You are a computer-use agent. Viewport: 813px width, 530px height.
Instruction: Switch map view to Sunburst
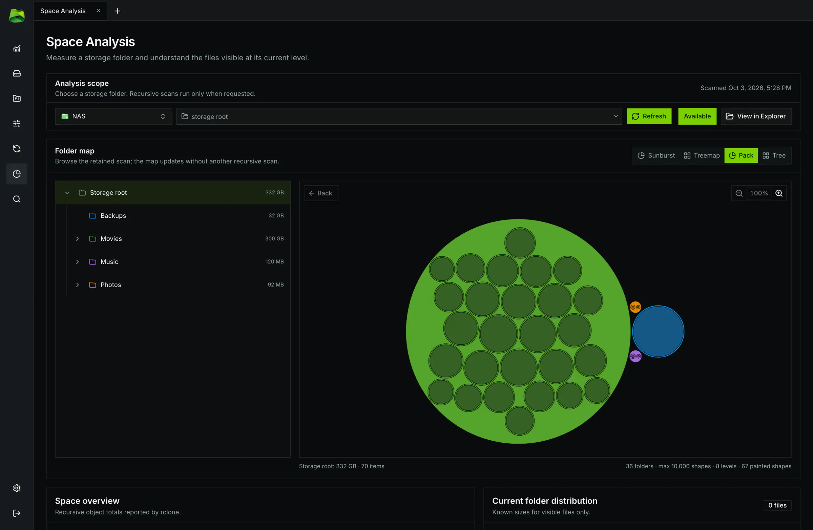[x=656, y=155]
